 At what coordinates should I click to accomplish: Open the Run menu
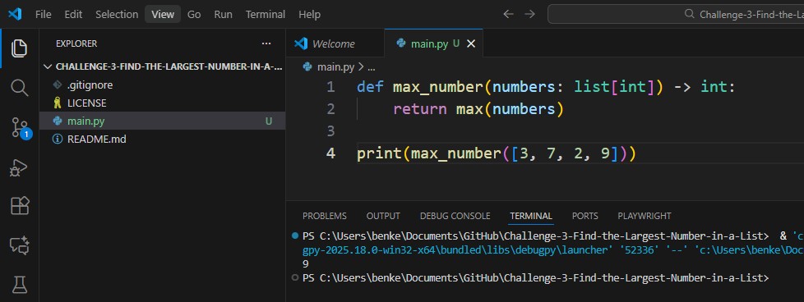pos(223,14)
